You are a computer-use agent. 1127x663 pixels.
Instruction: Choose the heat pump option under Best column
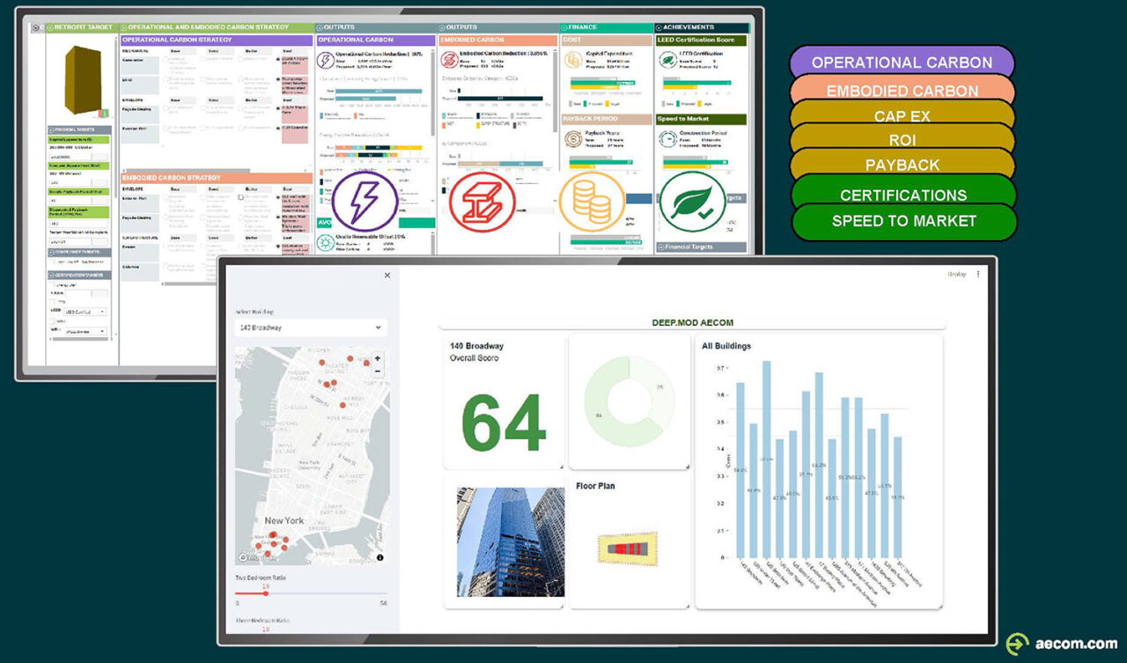click(277, 79)
